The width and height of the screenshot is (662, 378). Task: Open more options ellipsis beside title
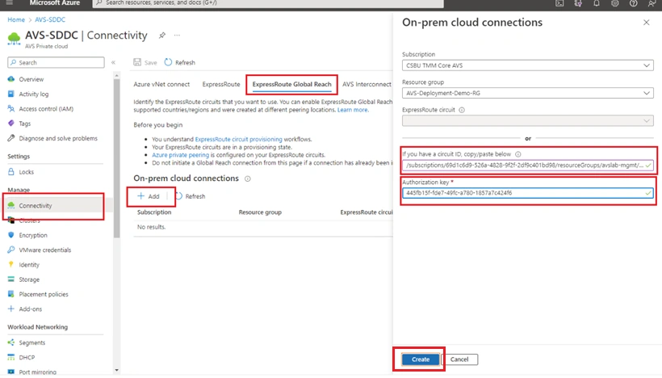pos(177,35)
